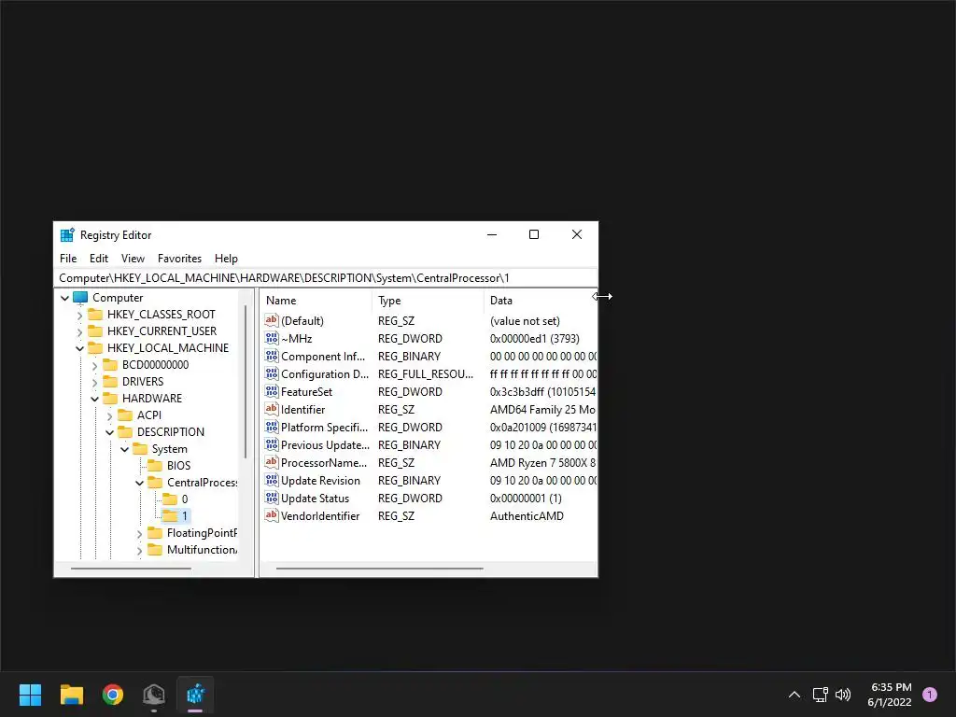The image size is (956, 717).
Task: Click the HARDWARE folder icon
Action: pos(110,398)
